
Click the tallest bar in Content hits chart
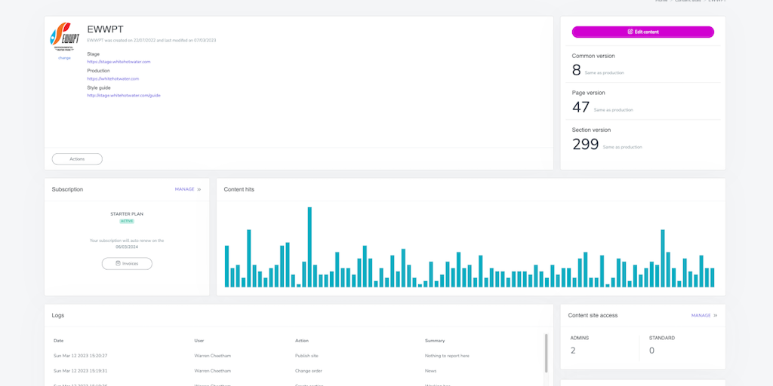point(310,247)
